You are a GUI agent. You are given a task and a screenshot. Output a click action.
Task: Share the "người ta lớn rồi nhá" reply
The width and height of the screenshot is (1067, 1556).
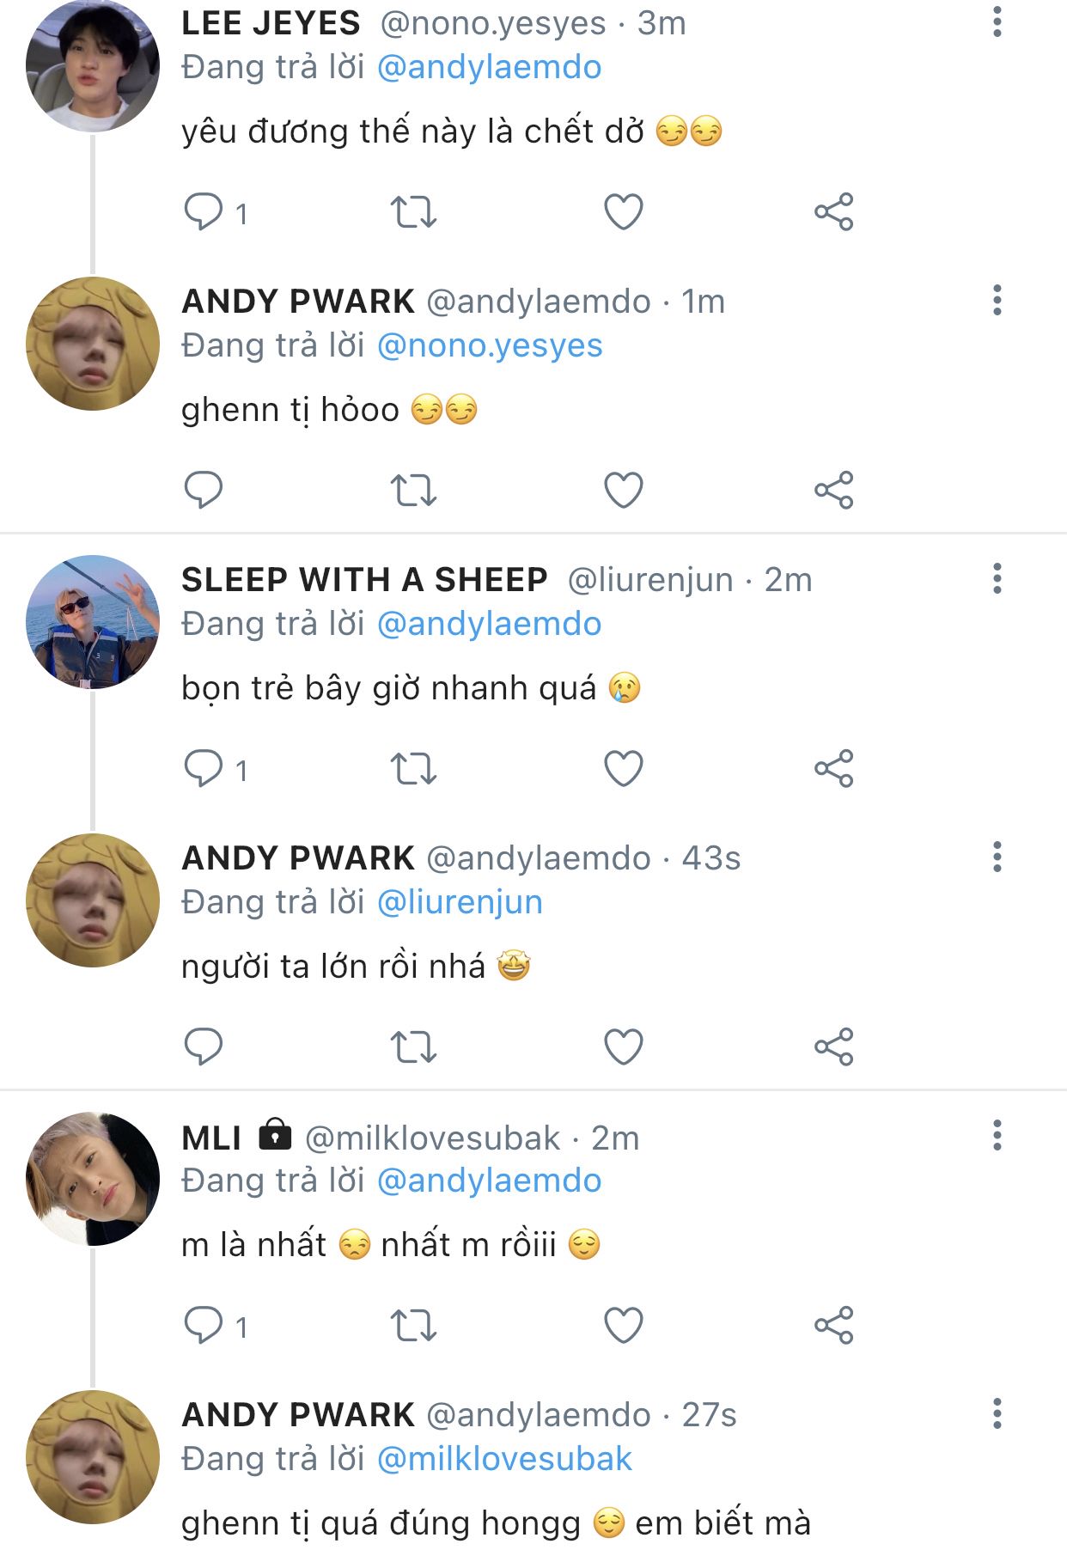click(833, 1046)
